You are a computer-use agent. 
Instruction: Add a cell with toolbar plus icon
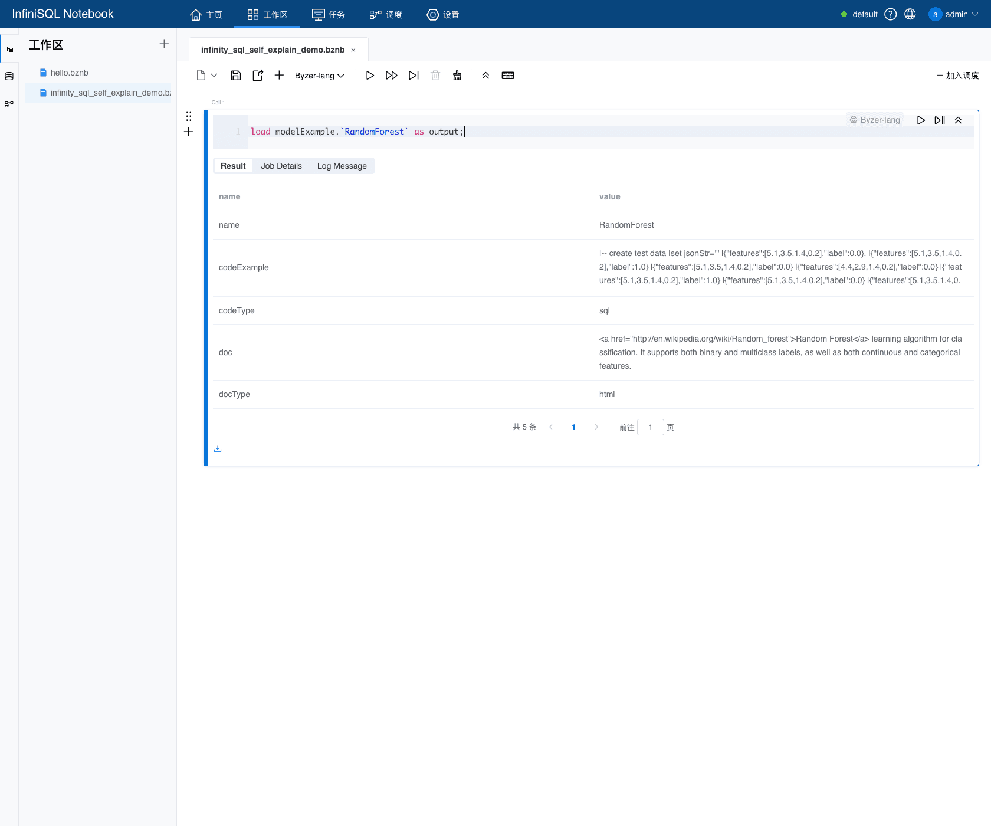[x=279, y=76]
